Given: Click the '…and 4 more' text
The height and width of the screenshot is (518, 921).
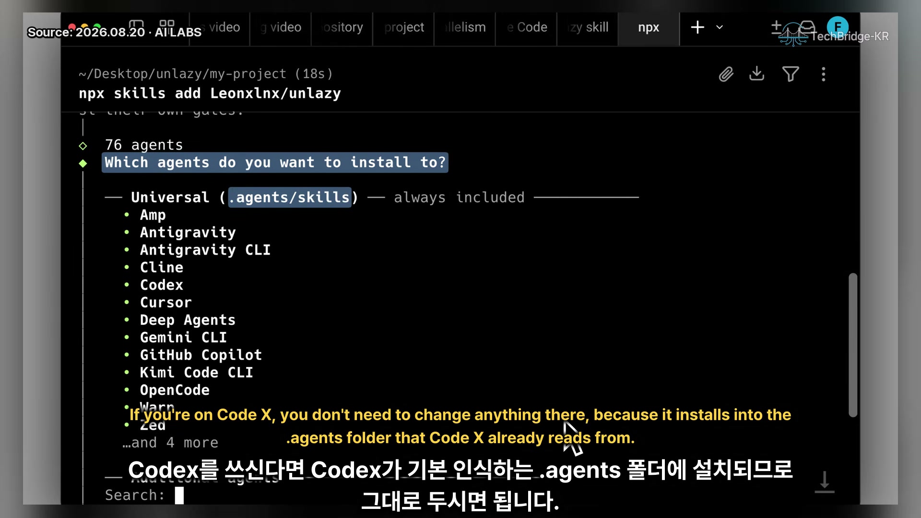Looking at the screenshot, I should pos(170,443).
